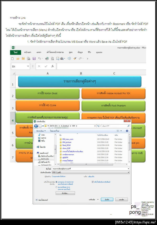Switch to the หน้าแรก Home tab
The height and width of the screenshot is (225, 157).
pos(27,52)
